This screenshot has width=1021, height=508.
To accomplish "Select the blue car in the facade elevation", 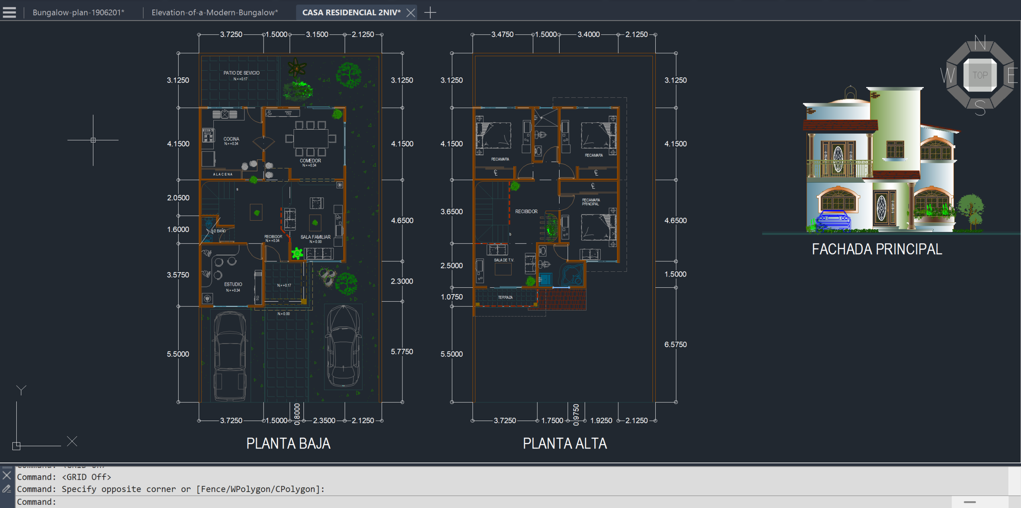I will coord(833,220).
